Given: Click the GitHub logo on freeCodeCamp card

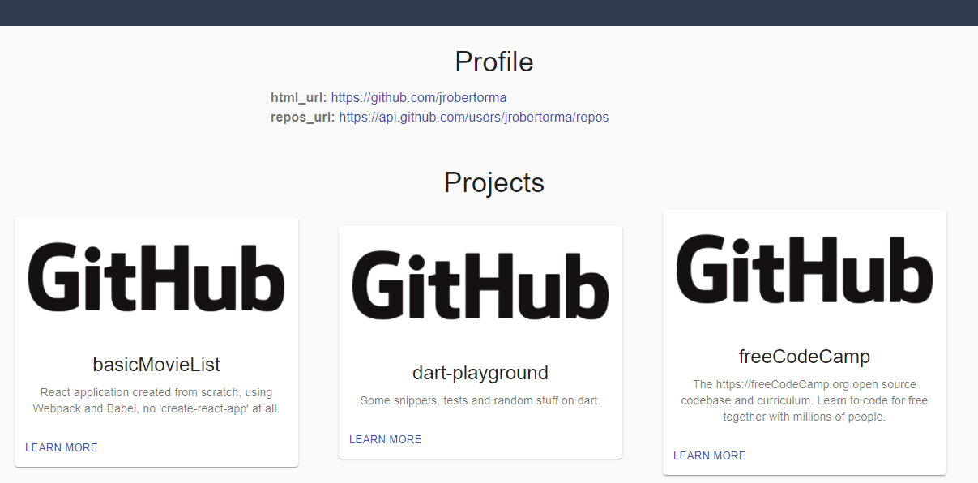Looking at the screenshot, I should tap(805, 269).
